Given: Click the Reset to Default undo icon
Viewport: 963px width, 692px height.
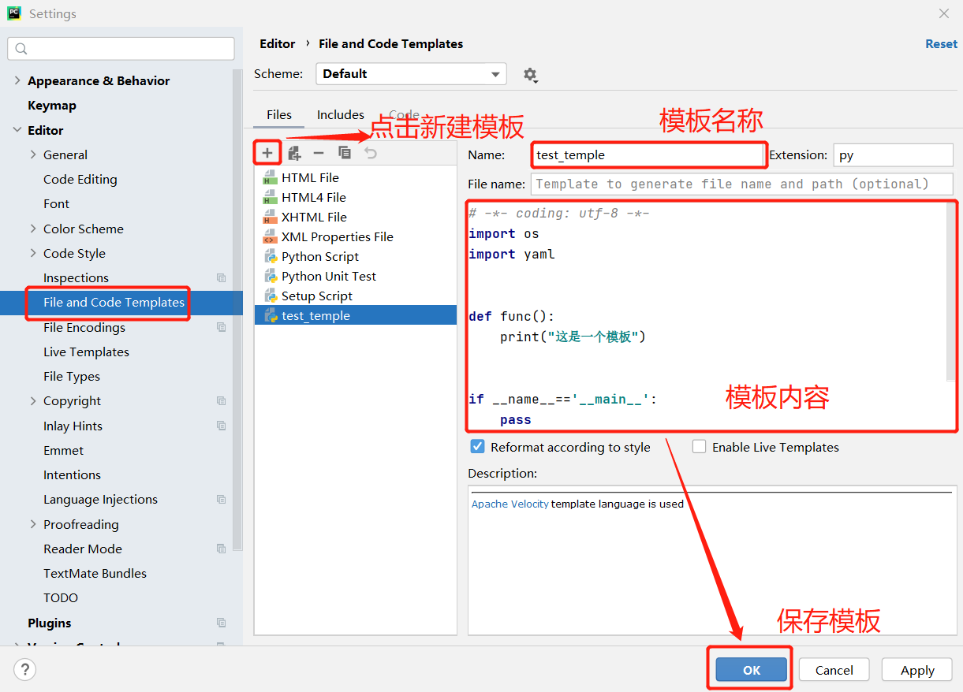Looking at the screenshot, I should [371, 153].
